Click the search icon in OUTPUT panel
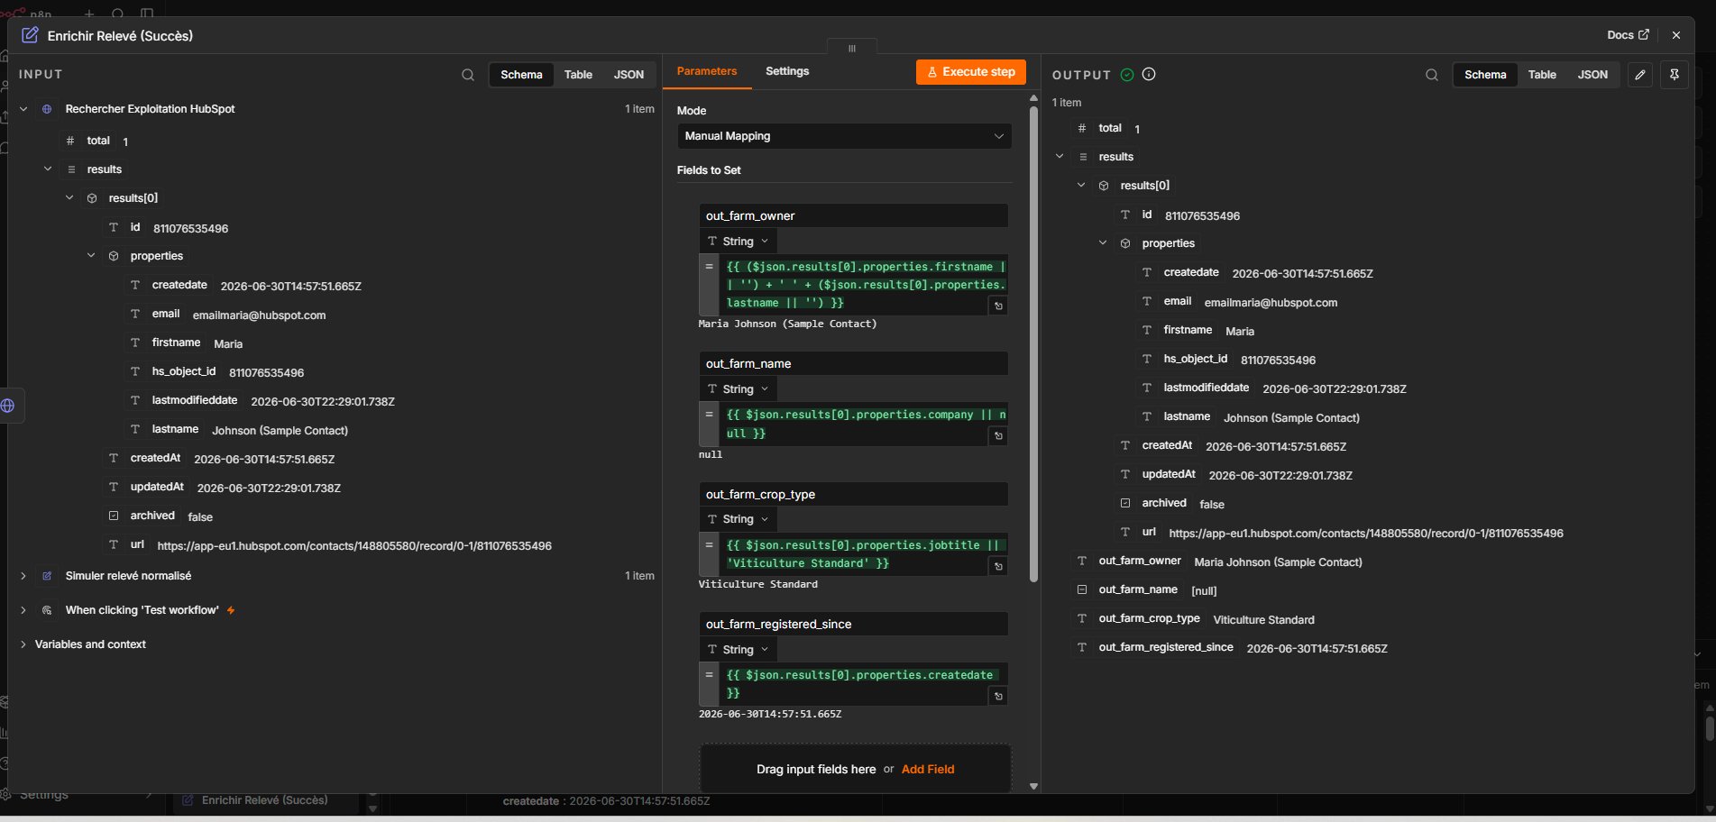Screen dimensions: 1716x822 click(1431, 75)
